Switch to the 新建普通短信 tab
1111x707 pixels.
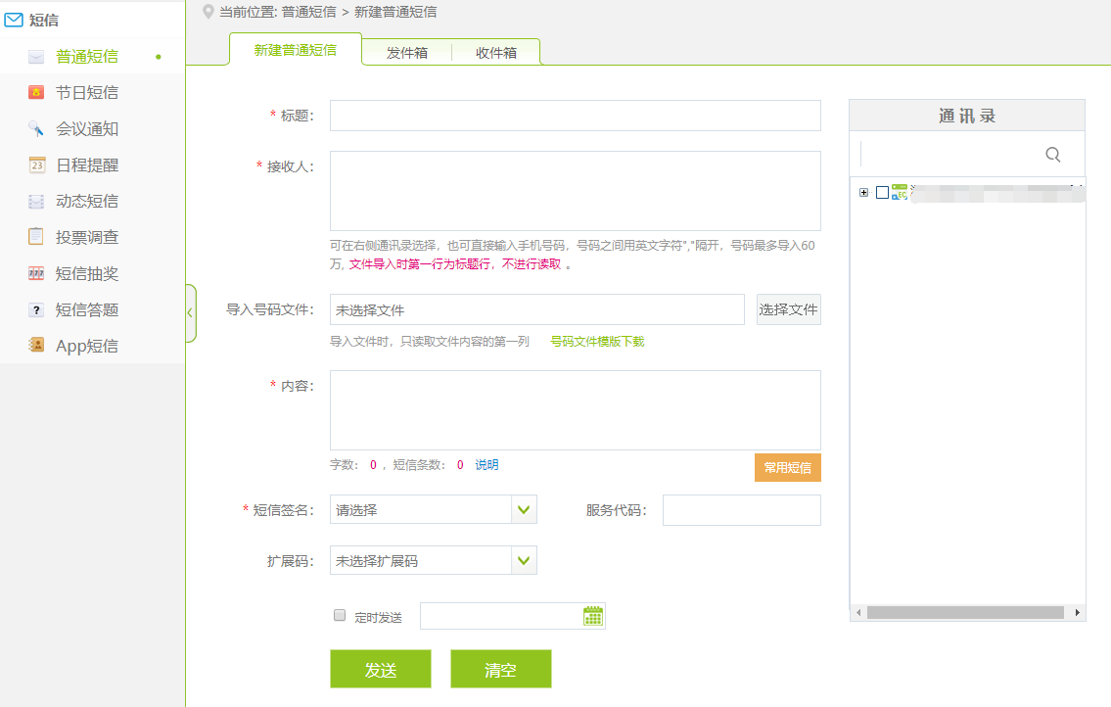(x=296, y=50)
